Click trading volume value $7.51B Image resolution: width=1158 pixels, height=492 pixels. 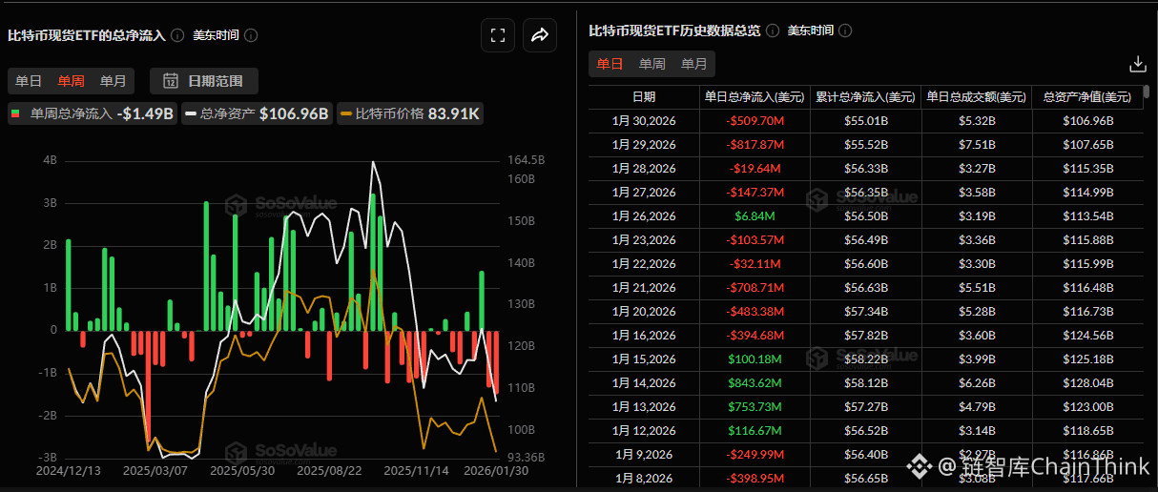coord(977,145)
